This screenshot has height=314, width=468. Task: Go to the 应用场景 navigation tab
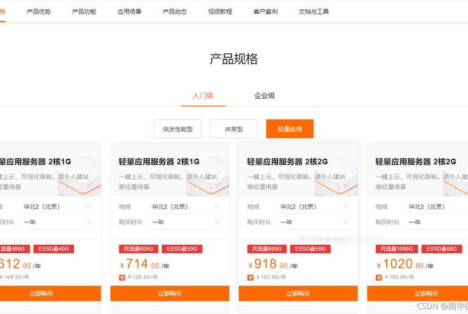tap(130, 11)
